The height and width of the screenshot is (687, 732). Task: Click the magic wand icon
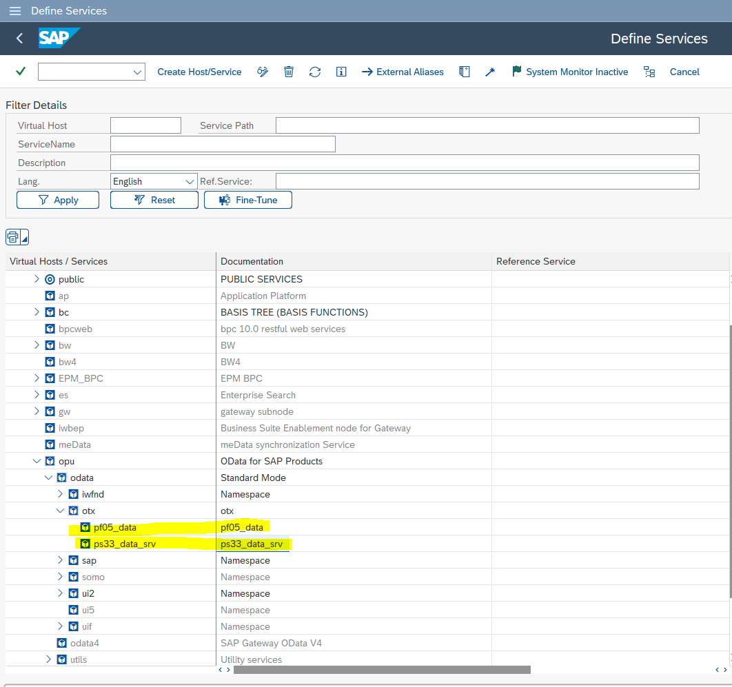click(x=489, y=72)
